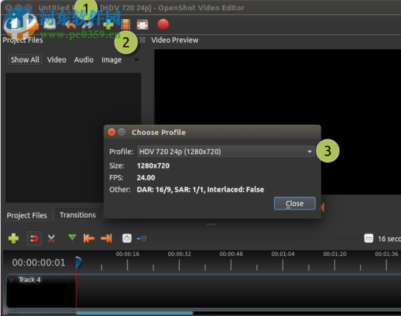Viewport: 401px width, 316px height.
Task: Filter project files by Image
Action: (111, 60)
